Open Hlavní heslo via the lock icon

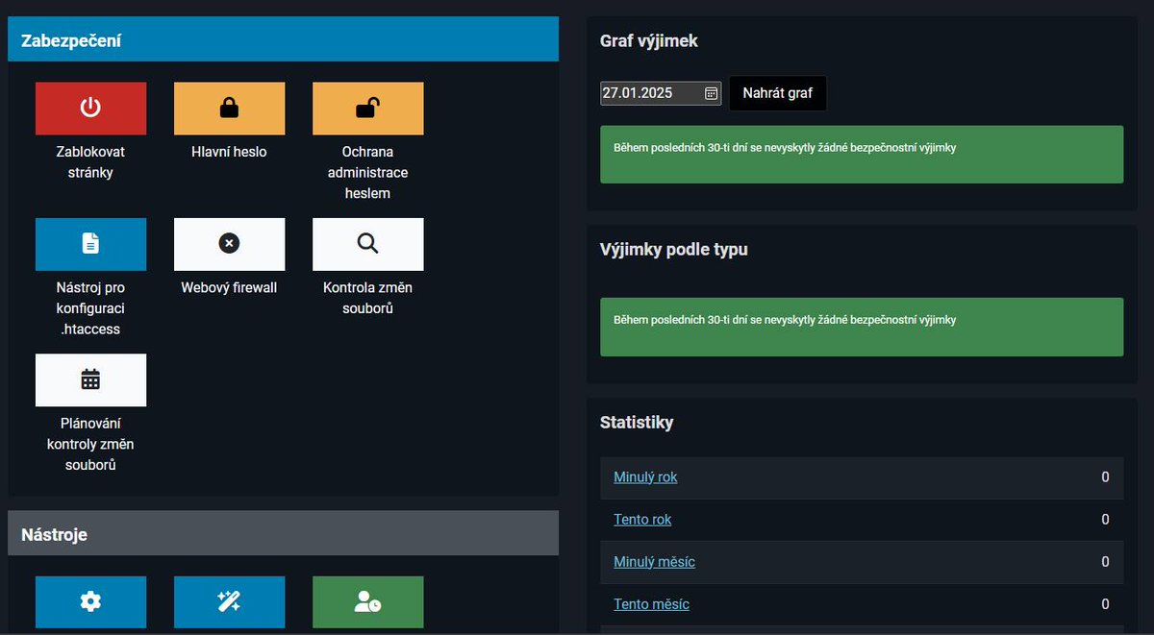click(229, 108)
